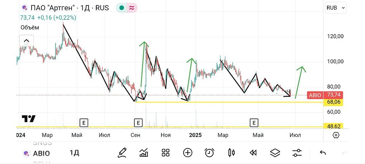Open the earnings E marker near Май 2025
Screen dimensions: 365x164
[x=254, y=122]
